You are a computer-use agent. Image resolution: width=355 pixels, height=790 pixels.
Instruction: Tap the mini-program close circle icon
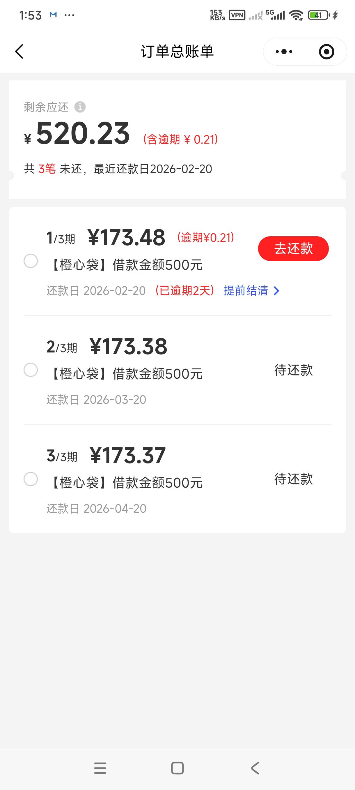pyautogui.click(x=326, y=52)
